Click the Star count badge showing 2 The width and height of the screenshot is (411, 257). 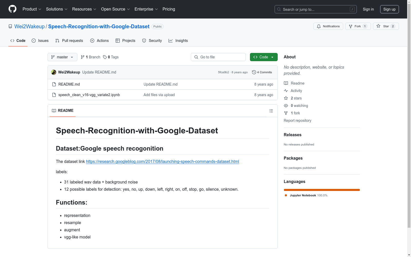point(393,26)
